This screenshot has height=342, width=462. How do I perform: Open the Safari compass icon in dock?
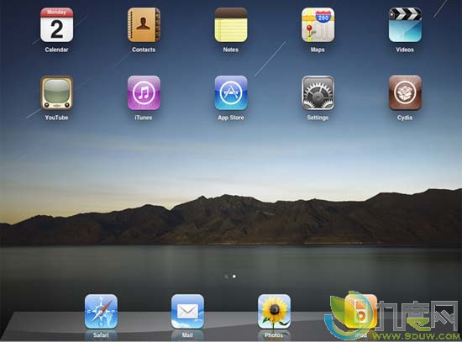pyautogui.click(x=101, y=312)
